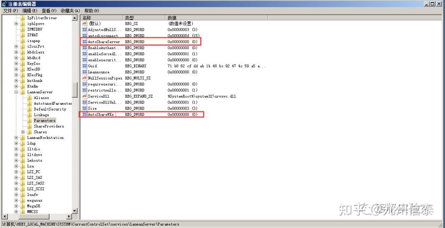
Task: Click the LanmanServer folder icon
Action: pos(23,92)
